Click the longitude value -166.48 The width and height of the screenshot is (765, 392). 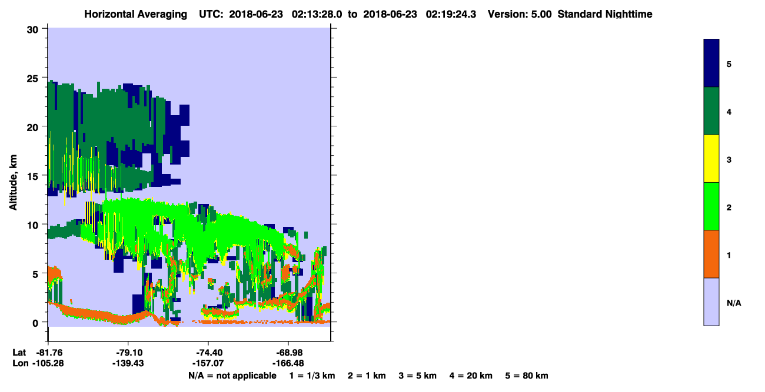click(x=288, y=364)
